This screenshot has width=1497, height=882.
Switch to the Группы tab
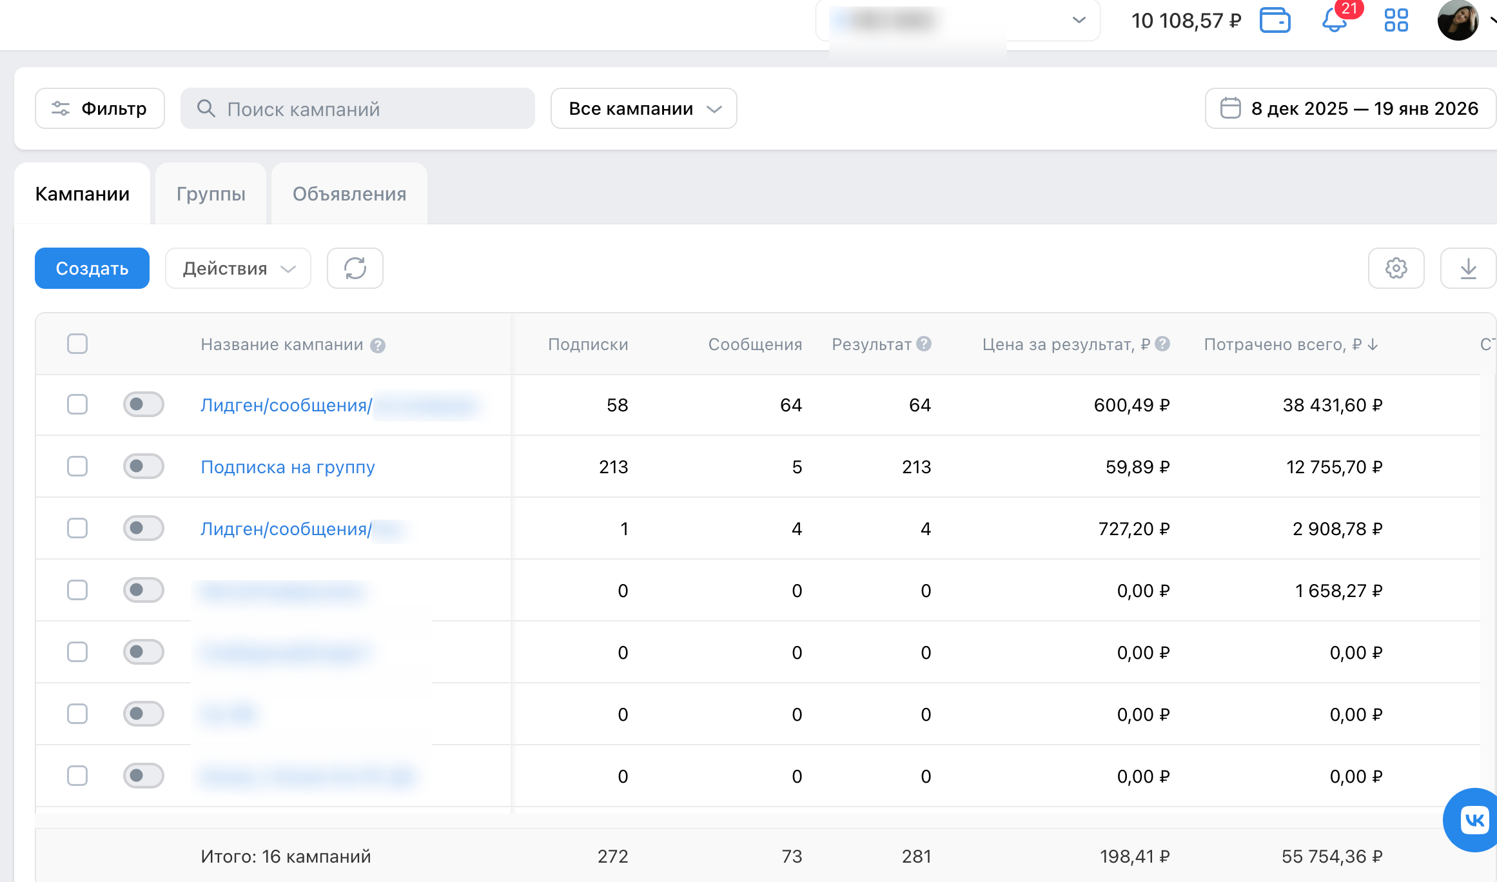click(211, 194)
